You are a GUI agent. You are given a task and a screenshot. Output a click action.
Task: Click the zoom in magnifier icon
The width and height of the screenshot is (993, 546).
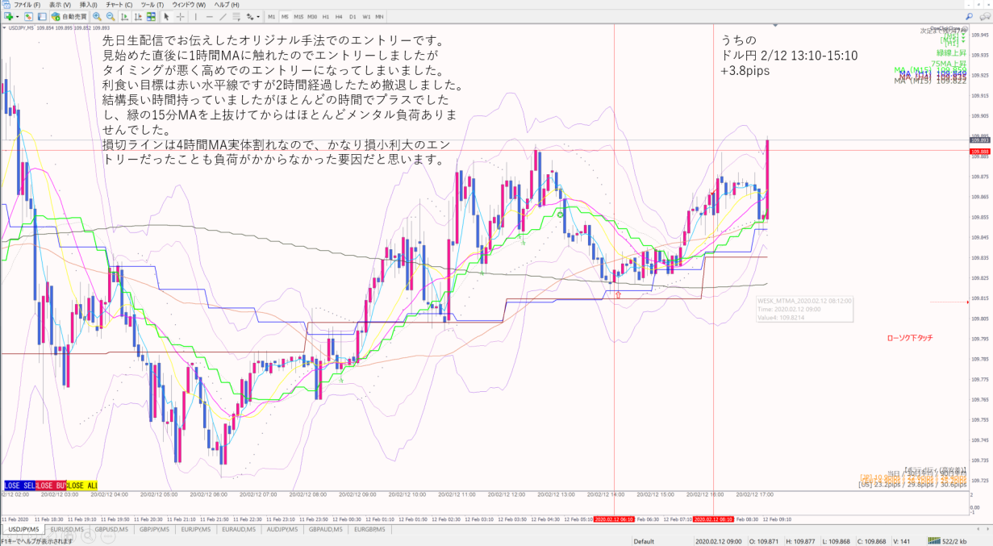pyautogui.click(x=97, y=16)
